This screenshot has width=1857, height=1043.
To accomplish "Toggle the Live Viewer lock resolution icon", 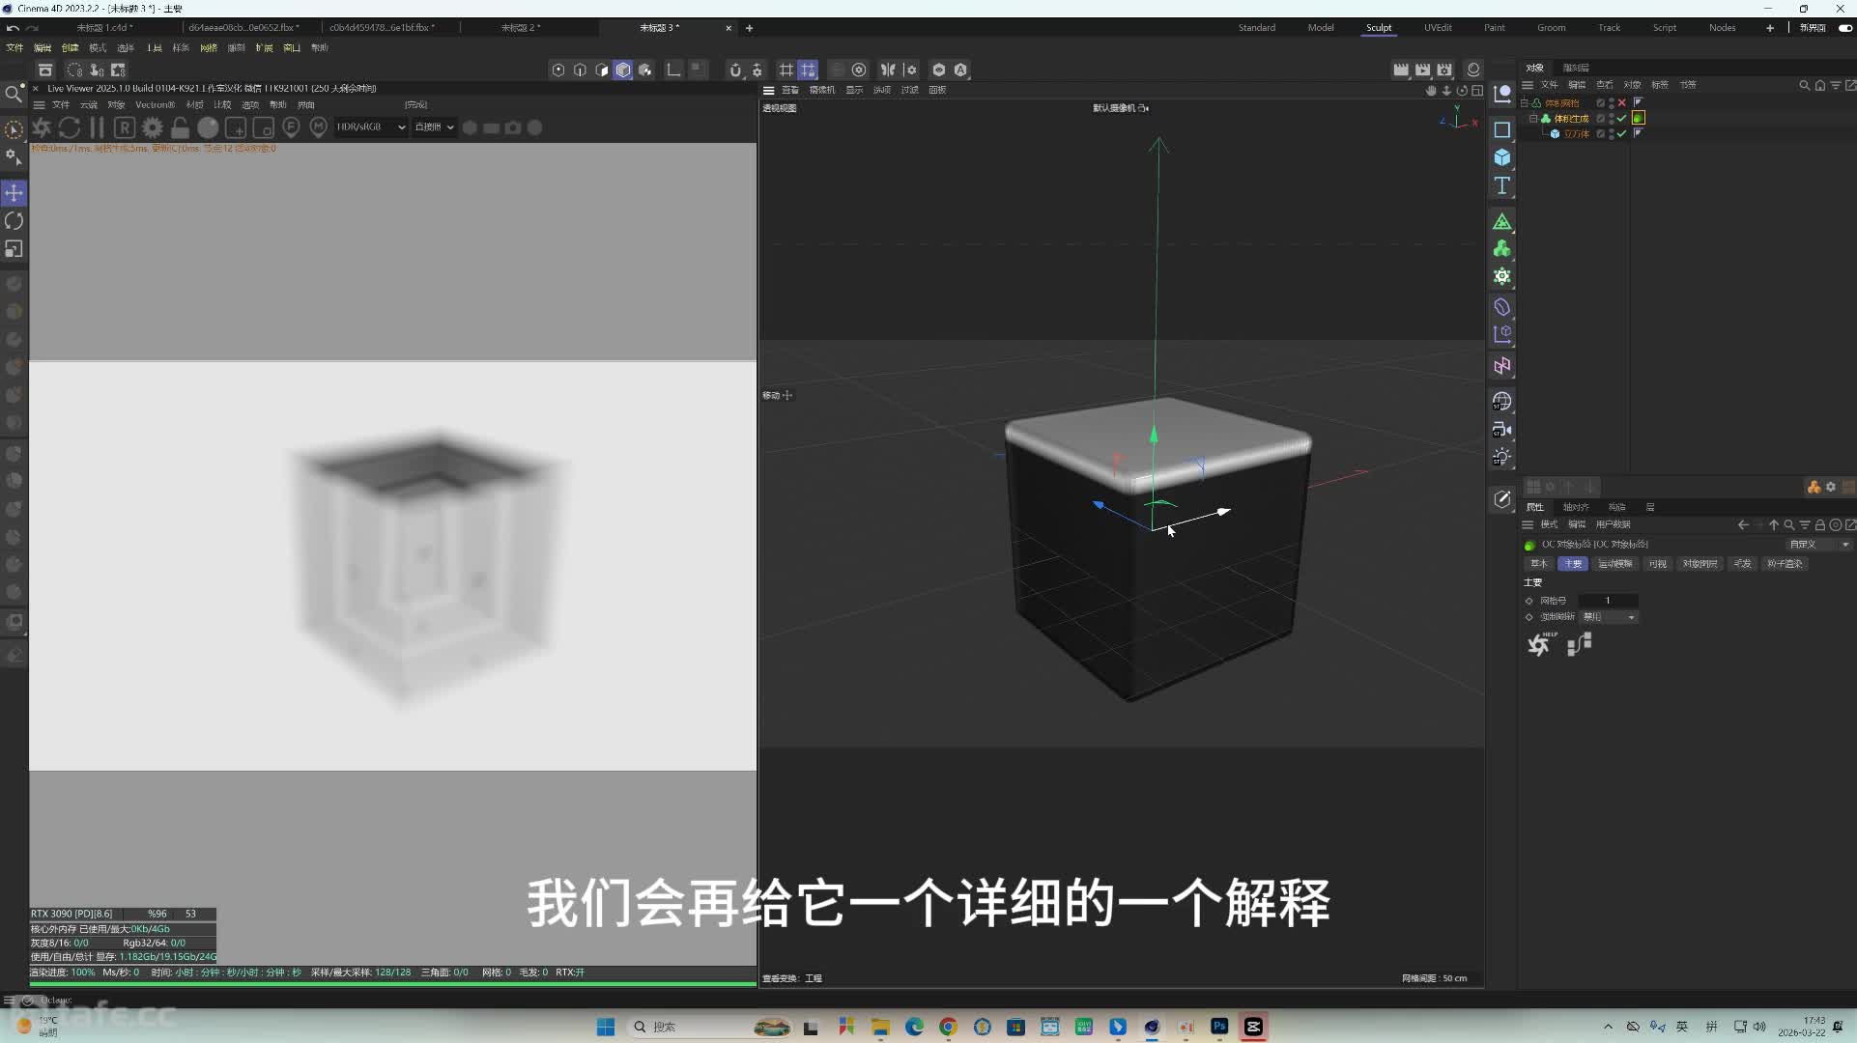I will pyautogui.click(x=180, y=127).
